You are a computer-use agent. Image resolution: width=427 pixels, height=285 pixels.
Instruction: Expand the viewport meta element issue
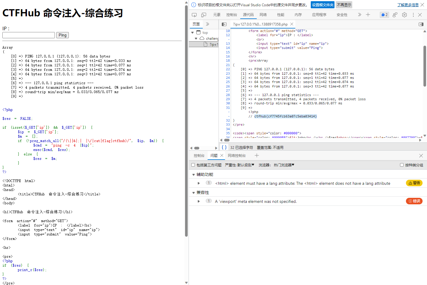tap(199, 201)
